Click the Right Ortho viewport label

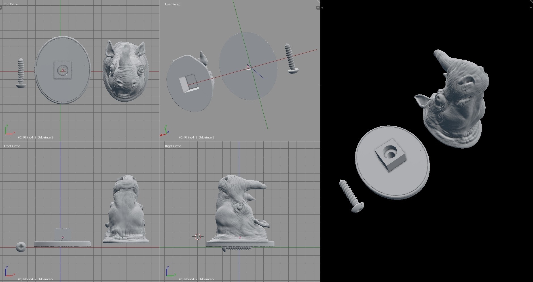click(173, 146)
